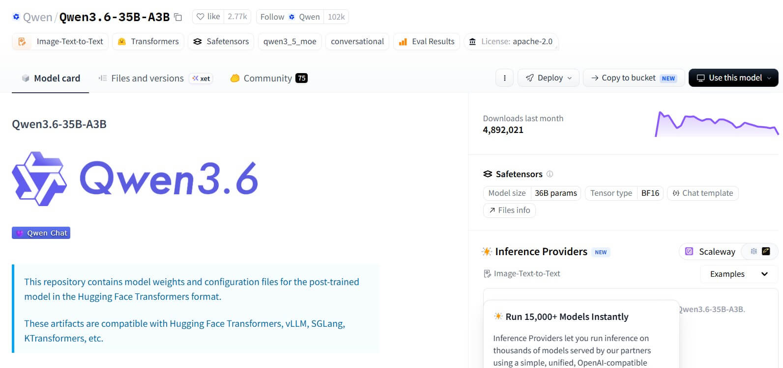This screenshot has height=368, width=783.
Task: Open the three-dot more options menu
Action: pyautogui.click(x=504, y=78)
